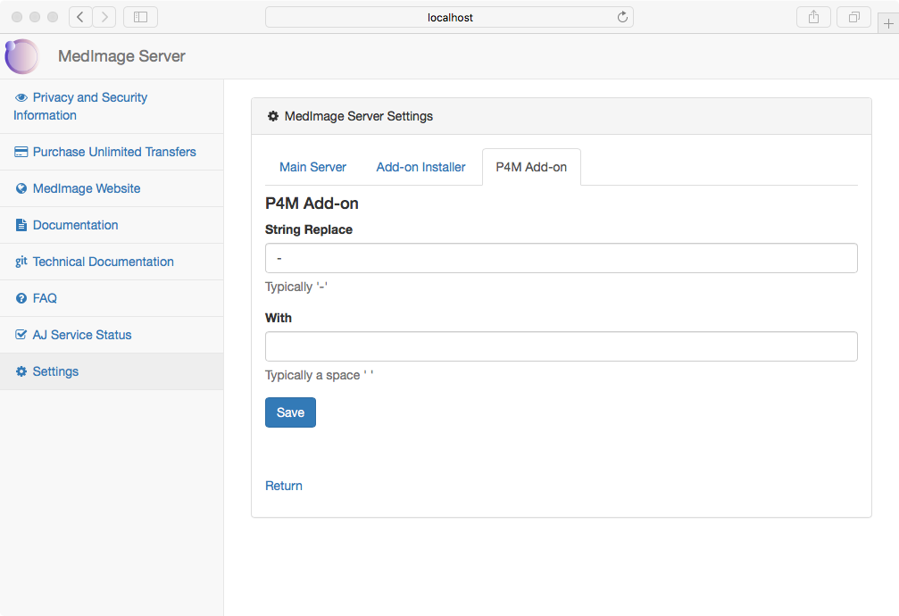Click the localhost address bar
This screenshot has height=616, width=899.
[450, 17]
